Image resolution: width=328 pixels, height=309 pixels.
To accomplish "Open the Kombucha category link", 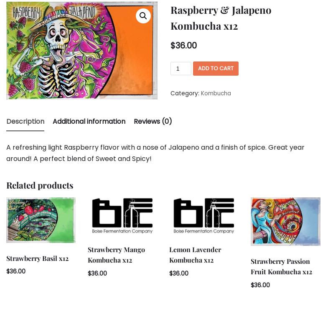I will coord(216,93).
